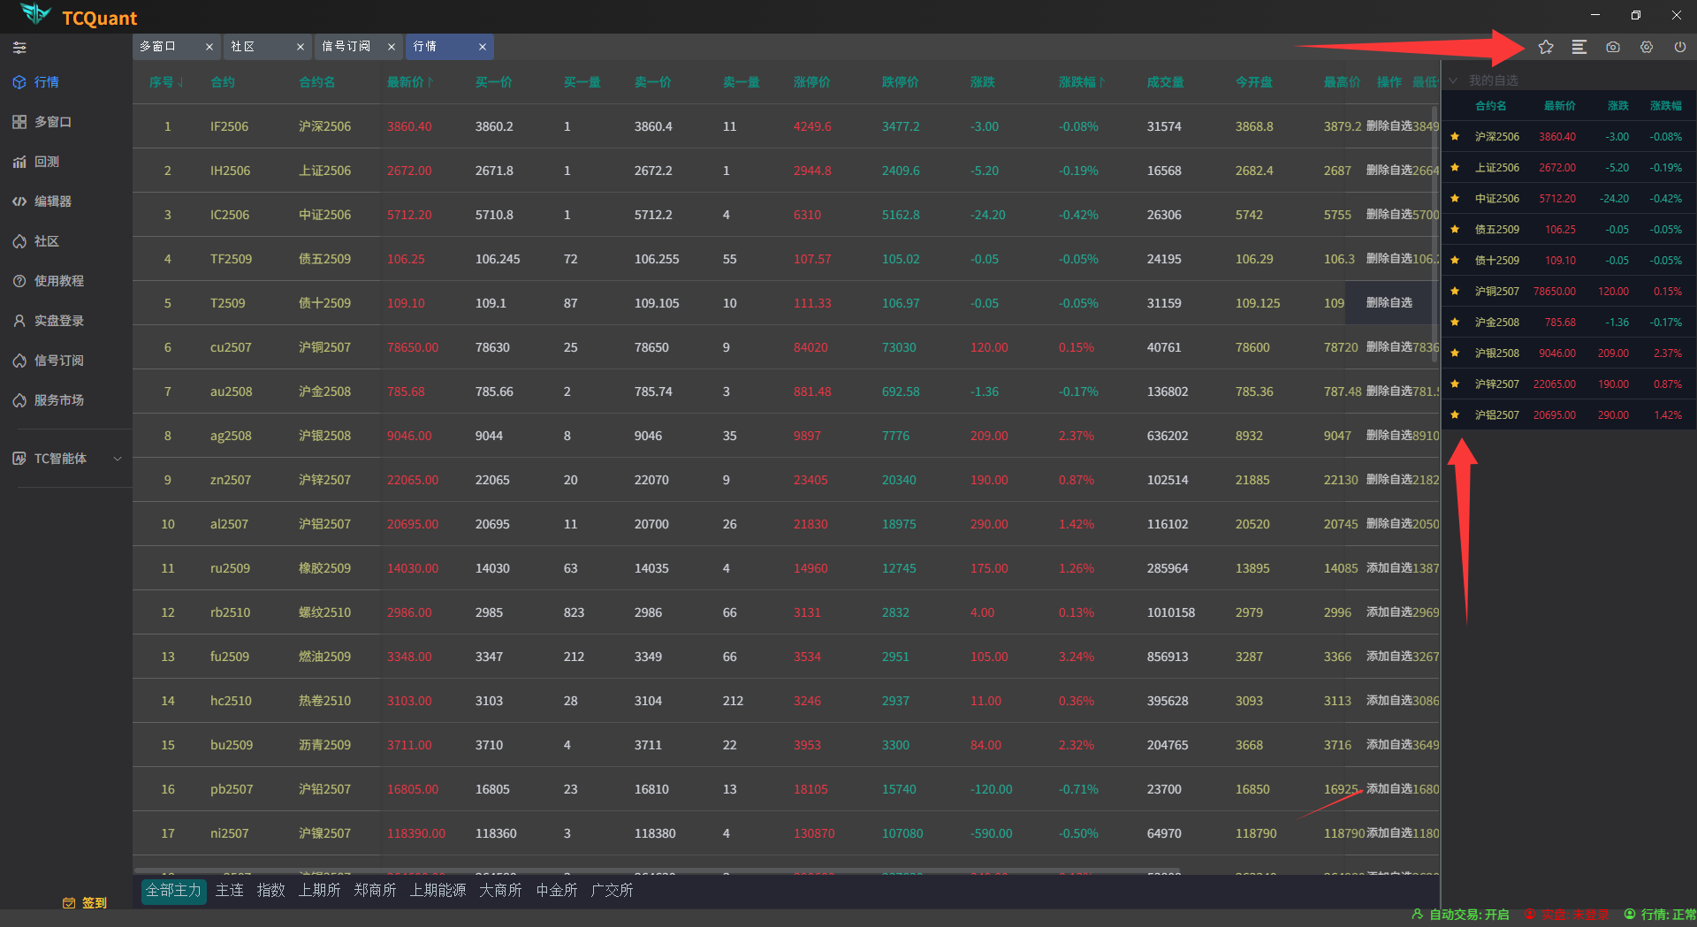Viewport: 1697px width, 927px height.
Task: Open settings via the gear icon
Action: 1646,47
